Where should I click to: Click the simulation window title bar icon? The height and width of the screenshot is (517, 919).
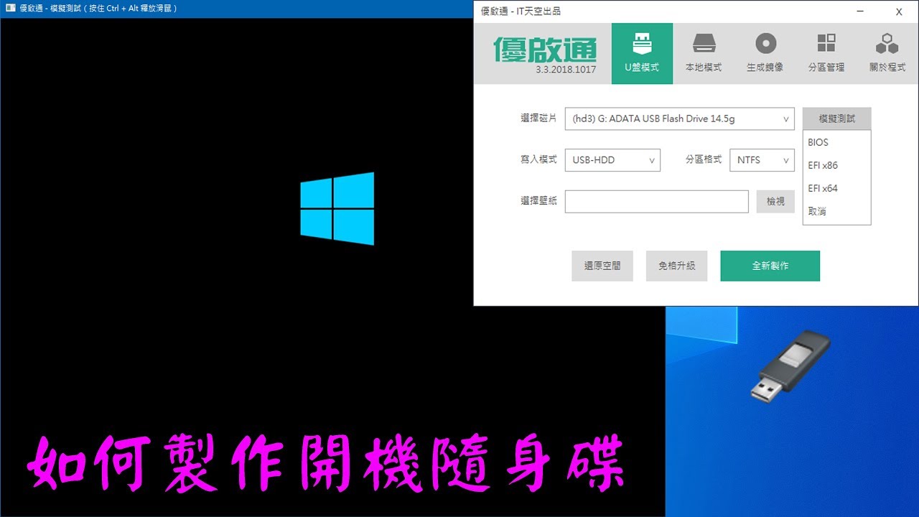(10, 9)
